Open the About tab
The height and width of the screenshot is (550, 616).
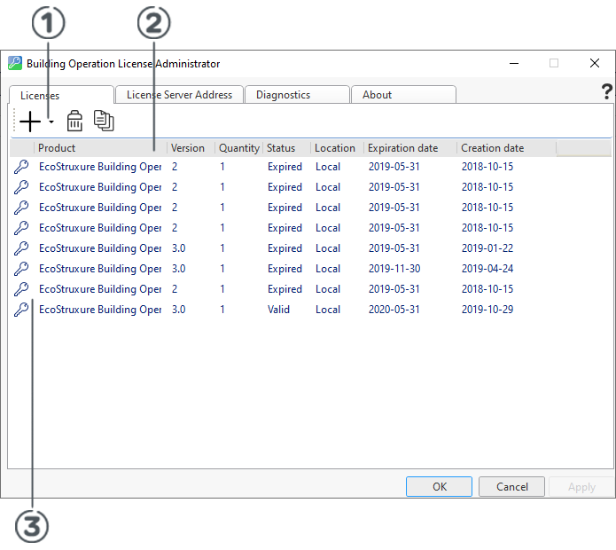(x=403, y=95)
